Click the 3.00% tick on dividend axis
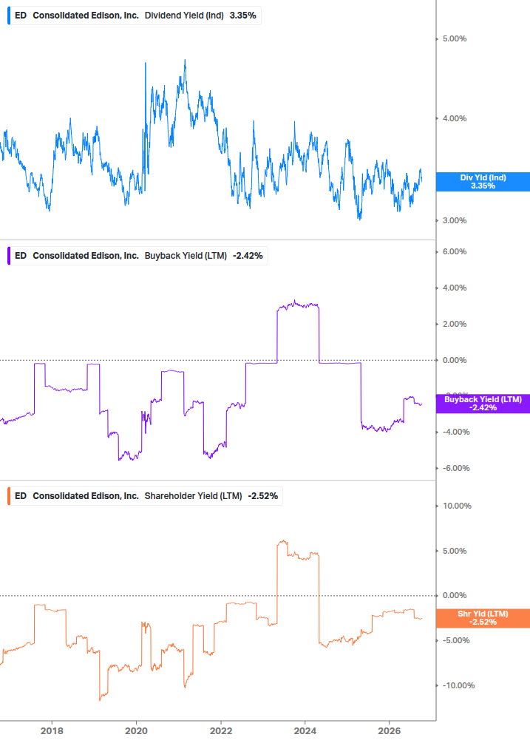 (455, 221)
